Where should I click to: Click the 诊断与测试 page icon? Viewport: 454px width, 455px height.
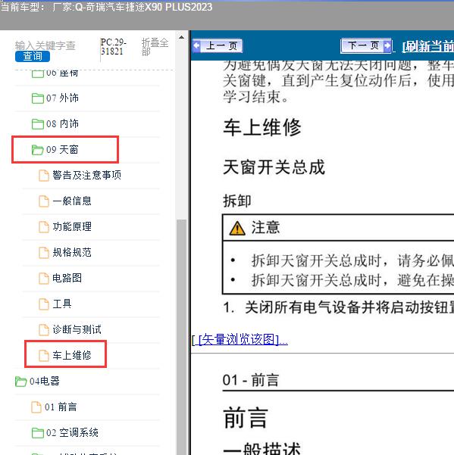pyautogui.click(x=44, y=330)
